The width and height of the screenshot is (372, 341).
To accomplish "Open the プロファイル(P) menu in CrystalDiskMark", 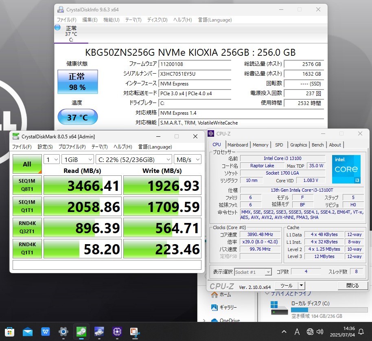I will tap(72, 147).
